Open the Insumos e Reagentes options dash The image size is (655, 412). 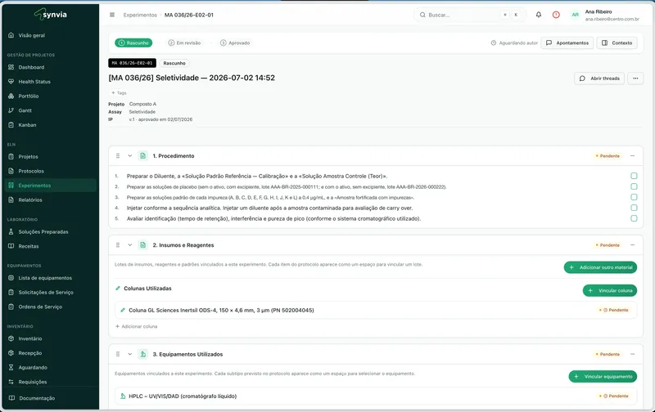click(x=632, y=244)
